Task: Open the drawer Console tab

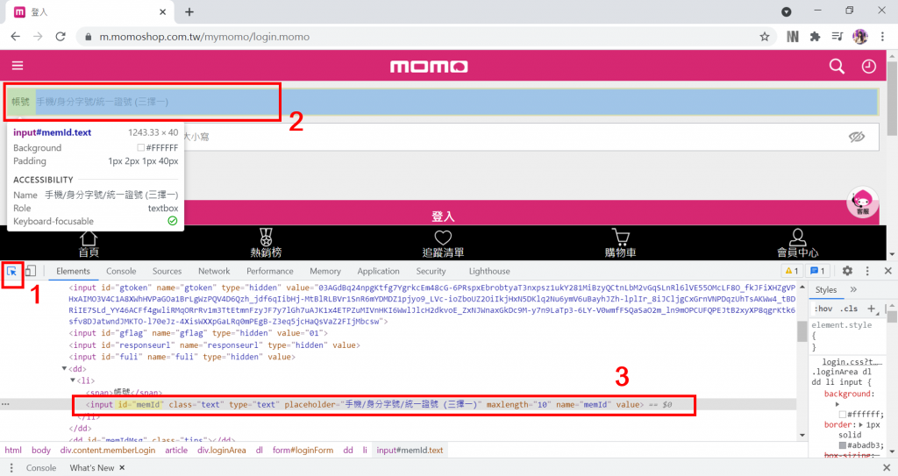Action: click(41, 468)
